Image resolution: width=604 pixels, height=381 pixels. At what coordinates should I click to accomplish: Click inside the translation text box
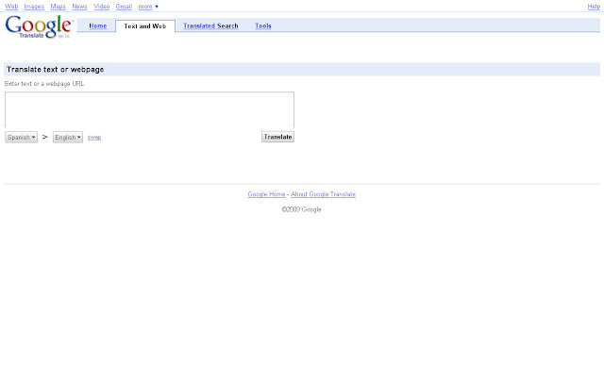point(149,109)
